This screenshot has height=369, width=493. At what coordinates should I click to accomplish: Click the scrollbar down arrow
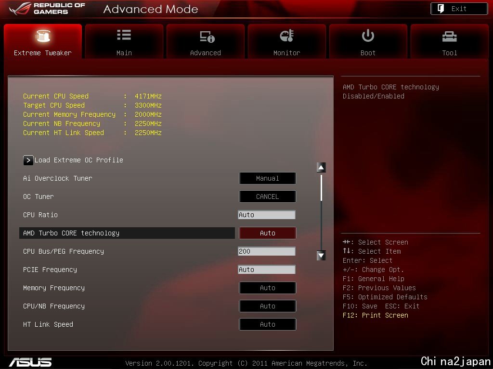click(x=321, y=256)
